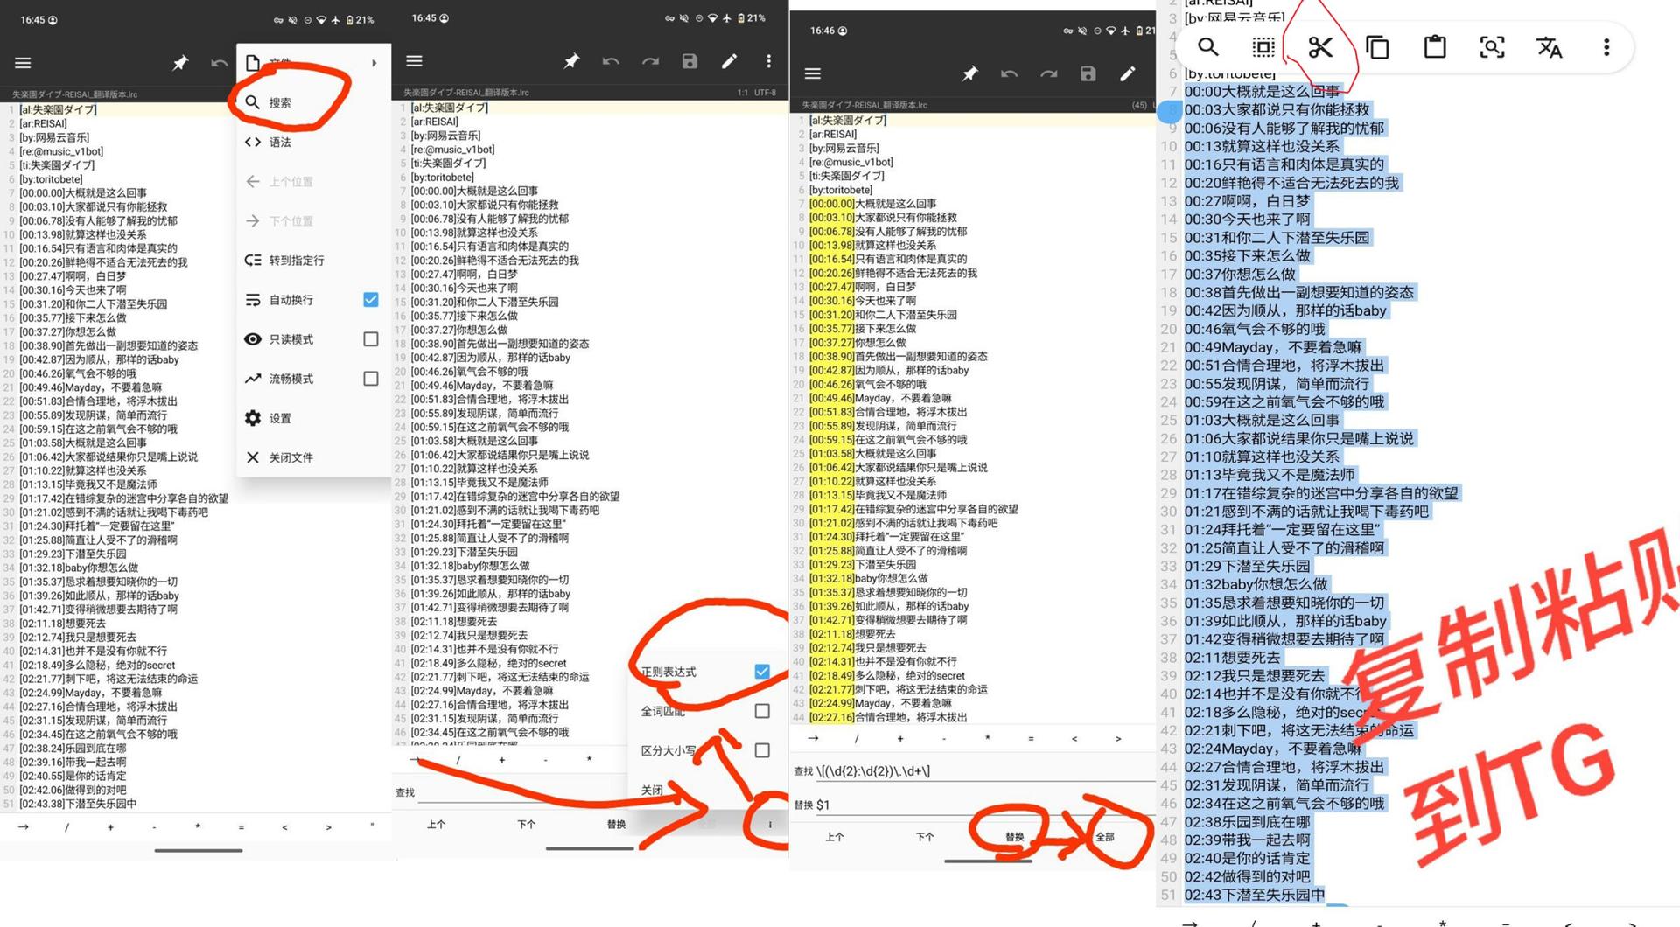
Task: Click the 替换 field containing $1
Action: [980, 805]
